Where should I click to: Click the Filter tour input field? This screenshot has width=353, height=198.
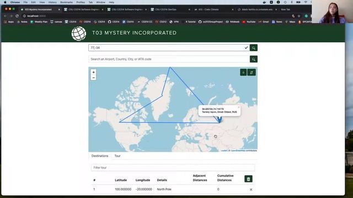click(173, 168)
